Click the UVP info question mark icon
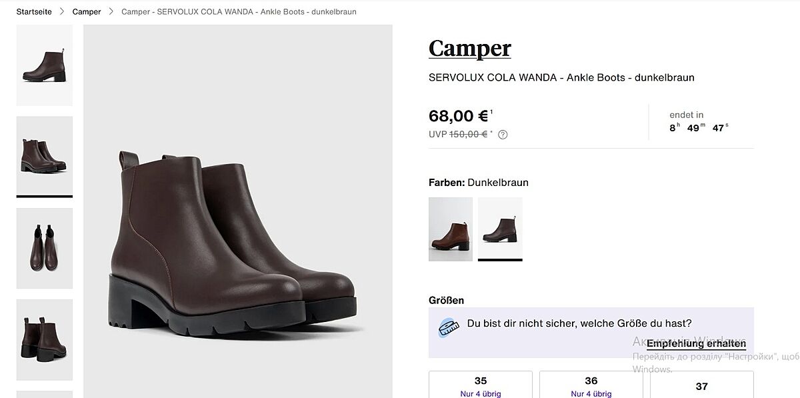Screen dimensions: 800x398 point(503,135)
